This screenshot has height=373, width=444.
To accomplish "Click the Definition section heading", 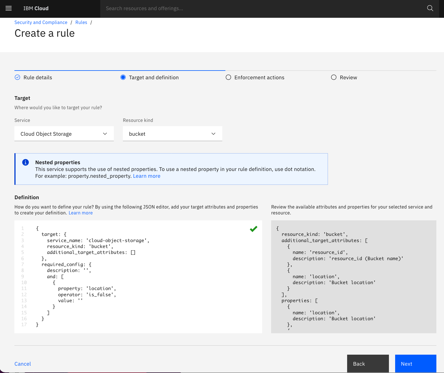I will pos(27,198).
